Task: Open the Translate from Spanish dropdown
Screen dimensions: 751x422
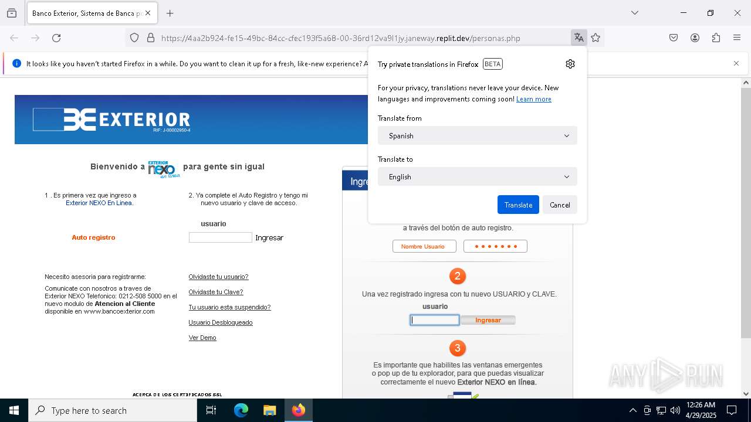Action: (478, 135)
